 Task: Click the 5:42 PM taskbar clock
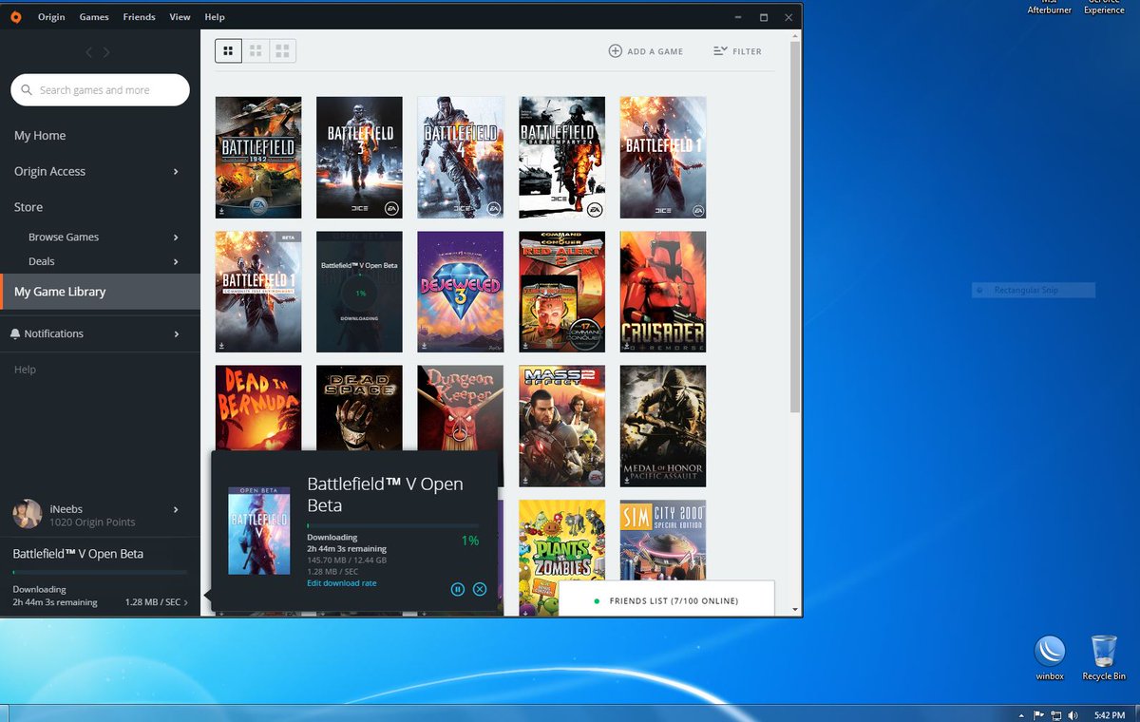(1109, 714)
